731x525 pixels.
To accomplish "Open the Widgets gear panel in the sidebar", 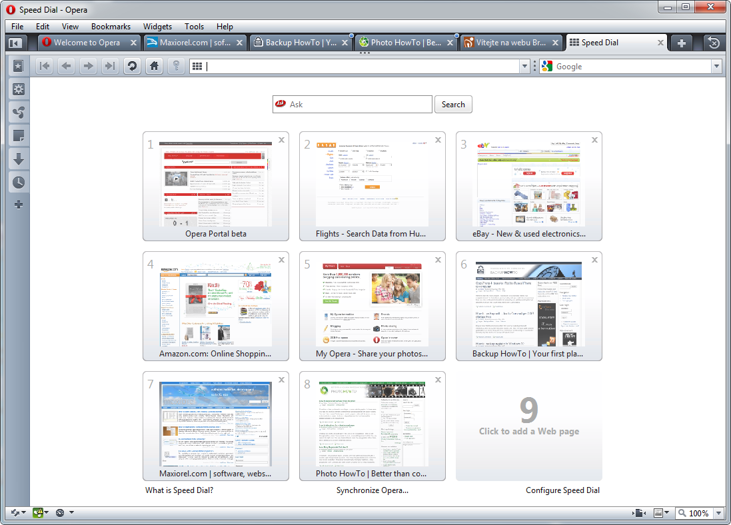I will (18, 89).
